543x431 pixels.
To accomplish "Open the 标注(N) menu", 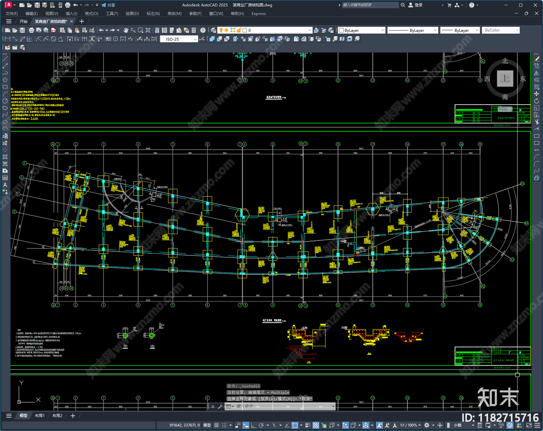I will [153, 14].
